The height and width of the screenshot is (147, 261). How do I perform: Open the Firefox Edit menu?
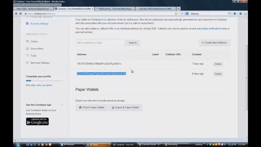pyautogui.click(x=21, y=5)
